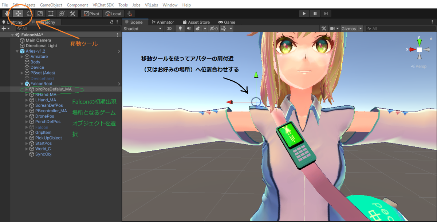Collapse the FalconRoot object
The image size is (437, 222).
[x=22, y=84]
